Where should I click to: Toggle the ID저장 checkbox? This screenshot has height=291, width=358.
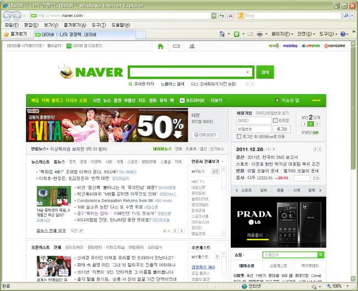click(x=275, y=120)
